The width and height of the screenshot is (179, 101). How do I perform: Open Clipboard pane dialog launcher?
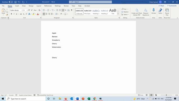coord(8,18)
